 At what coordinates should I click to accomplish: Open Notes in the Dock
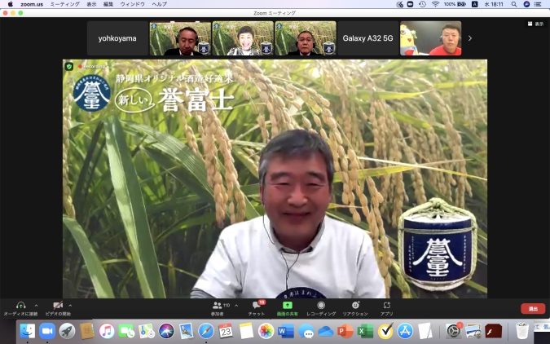[246, 331]
